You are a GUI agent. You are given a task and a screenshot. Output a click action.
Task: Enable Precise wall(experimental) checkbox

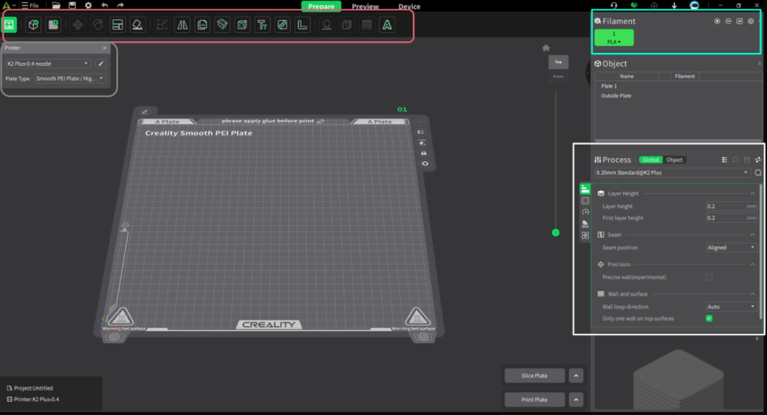click(709, 277)
